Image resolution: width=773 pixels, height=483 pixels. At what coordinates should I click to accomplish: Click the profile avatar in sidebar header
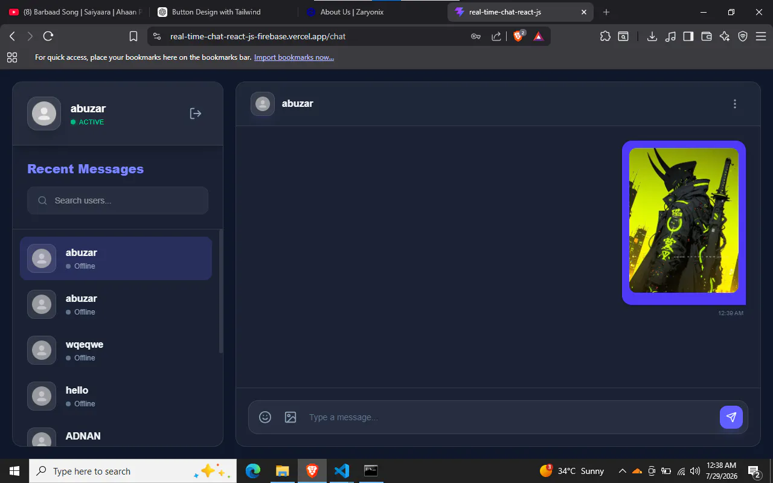click(44, 114)
